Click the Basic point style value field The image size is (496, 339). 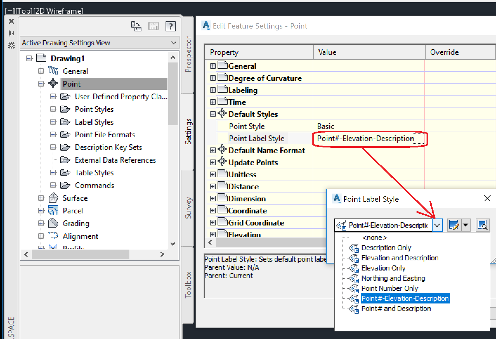pos(326,126)
